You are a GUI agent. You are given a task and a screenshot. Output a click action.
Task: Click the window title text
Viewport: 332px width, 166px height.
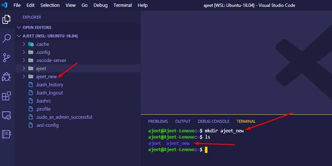coord(249,5)
